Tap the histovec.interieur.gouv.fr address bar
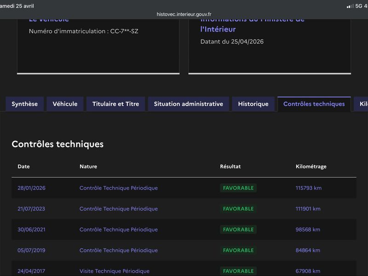368x276 pixels. [x=184, y=14]
